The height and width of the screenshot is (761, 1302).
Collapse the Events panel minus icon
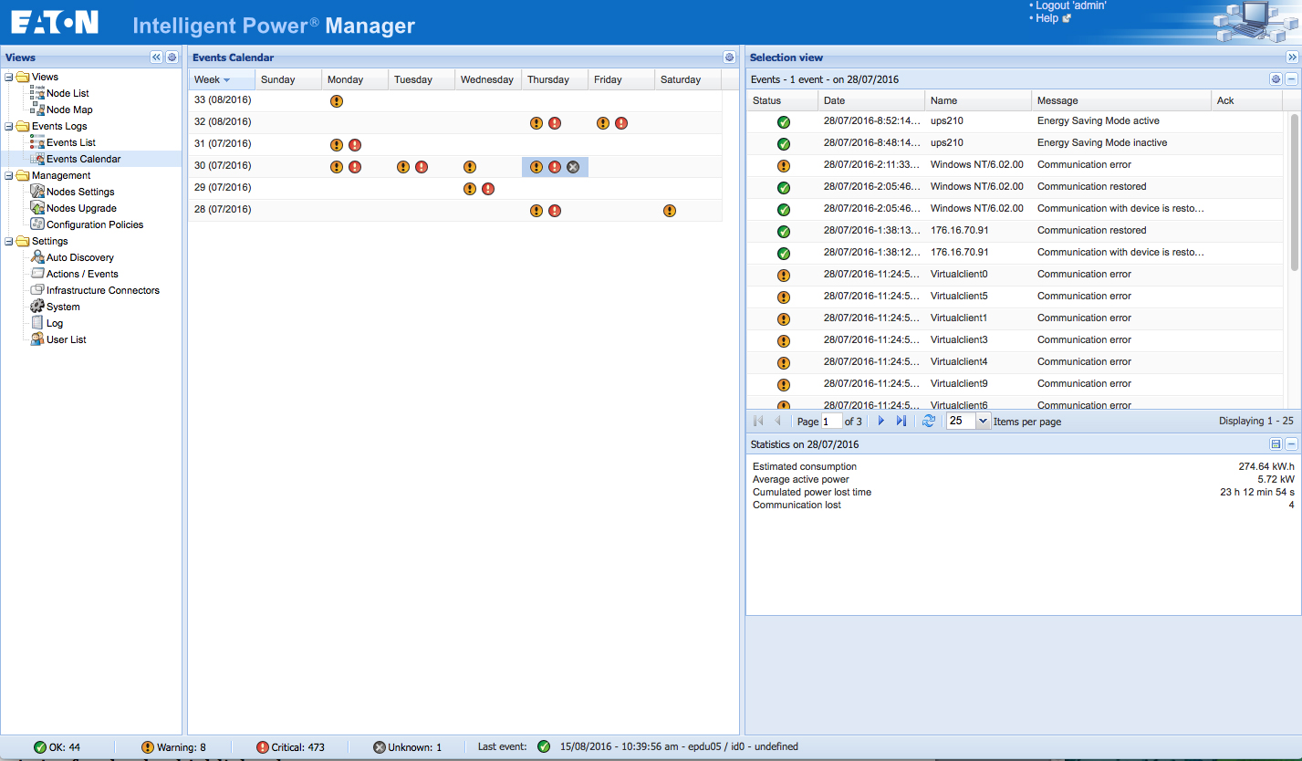(x=1291, y=79)
